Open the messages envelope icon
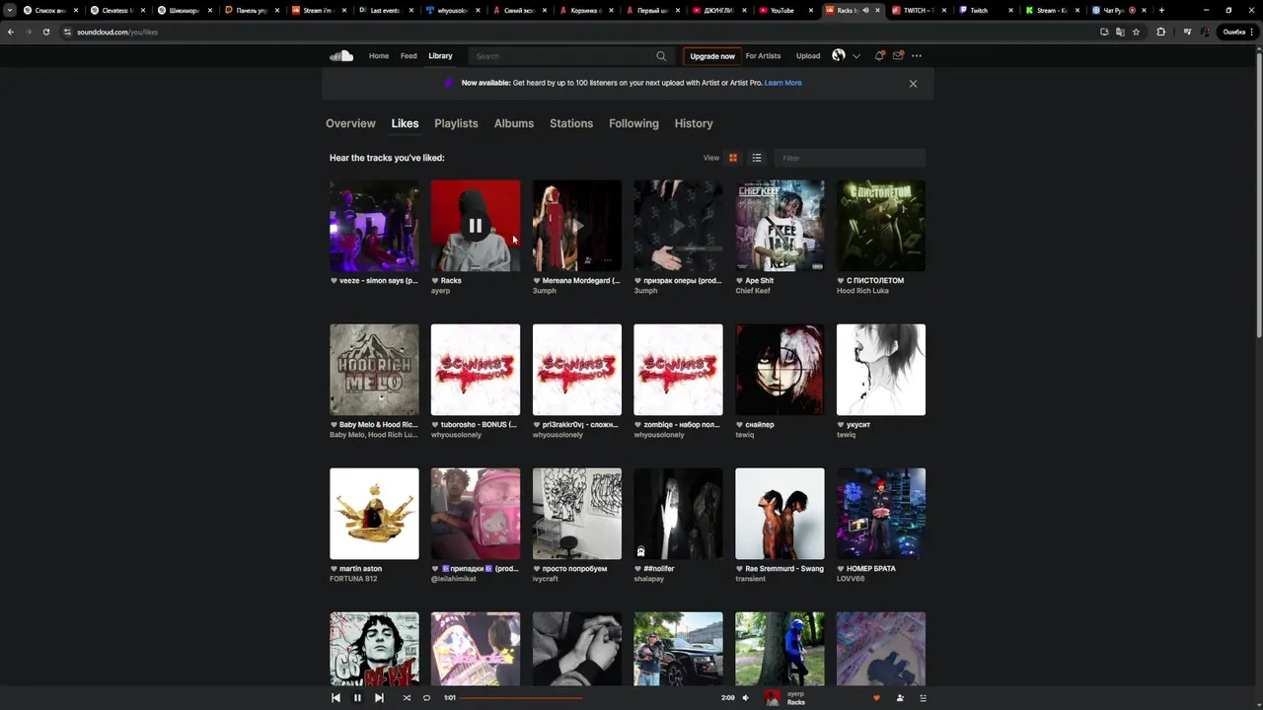The image size is (1263, 710). point(898,56)
